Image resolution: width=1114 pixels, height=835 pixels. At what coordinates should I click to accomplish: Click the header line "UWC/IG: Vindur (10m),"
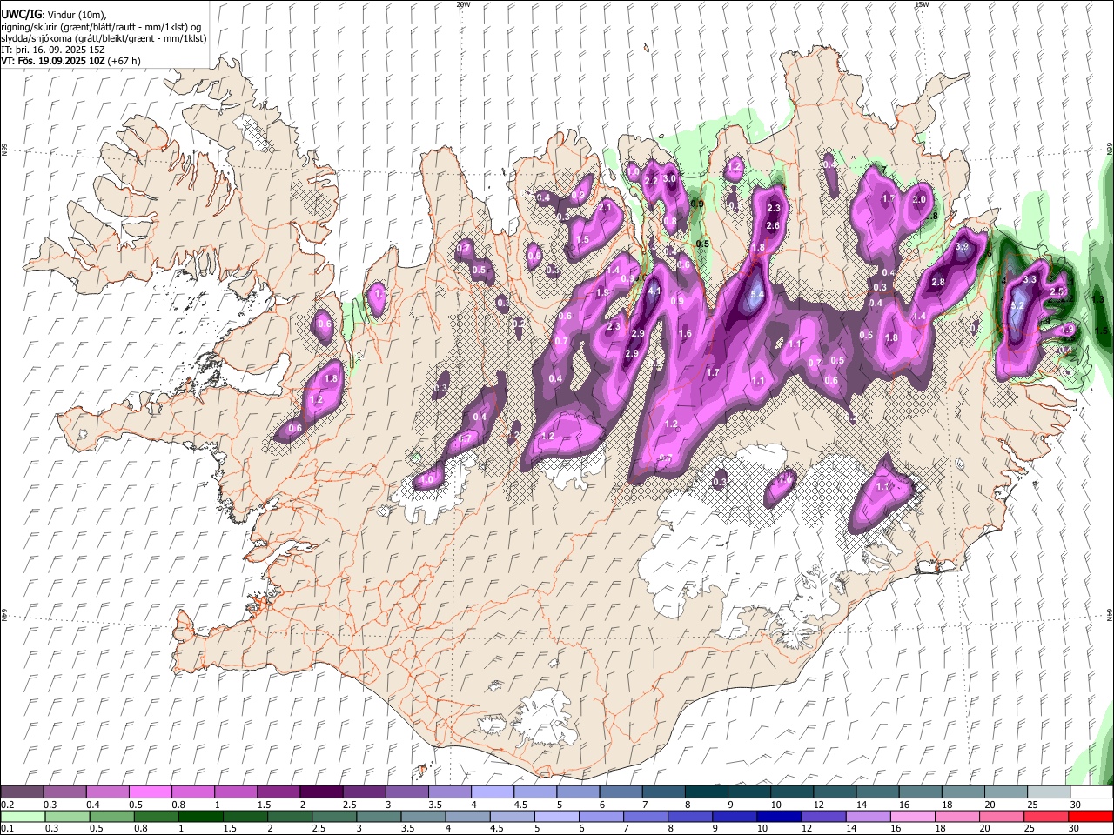53,15
